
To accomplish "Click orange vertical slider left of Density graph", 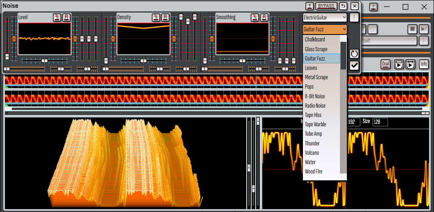I will 113,39.
